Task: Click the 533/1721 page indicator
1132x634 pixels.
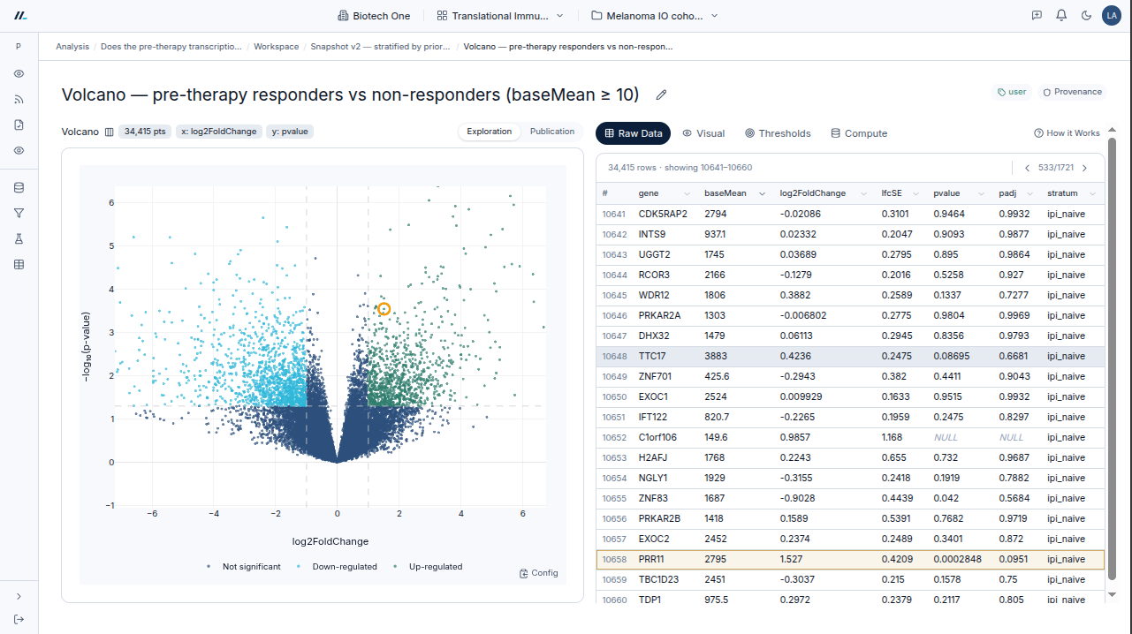Action: 1056,168
